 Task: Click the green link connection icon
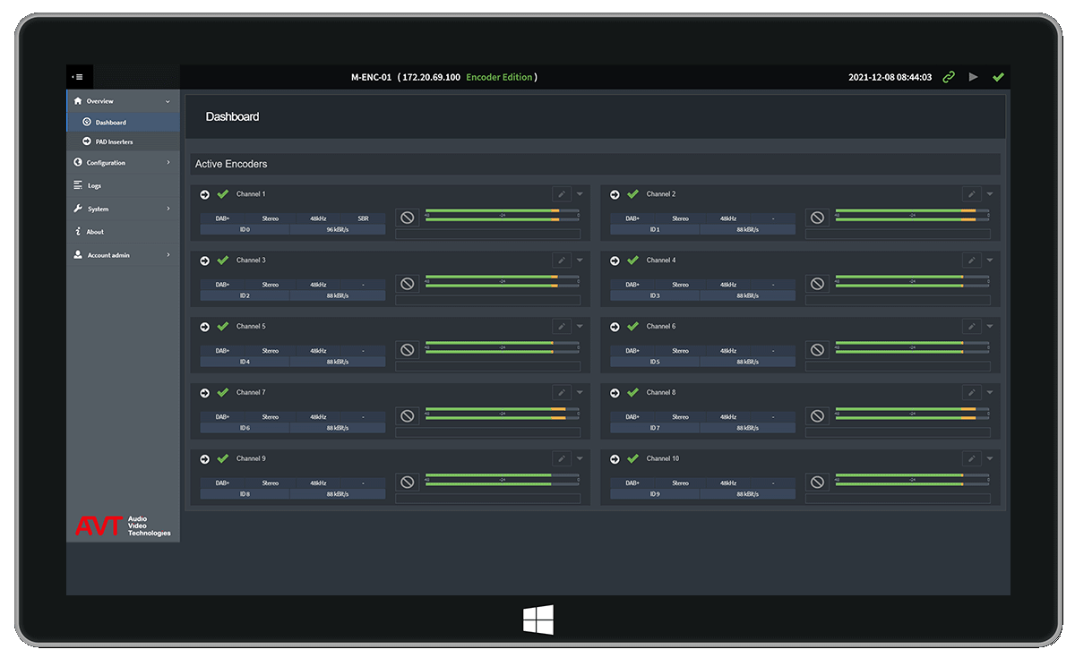tap(949, 77)
